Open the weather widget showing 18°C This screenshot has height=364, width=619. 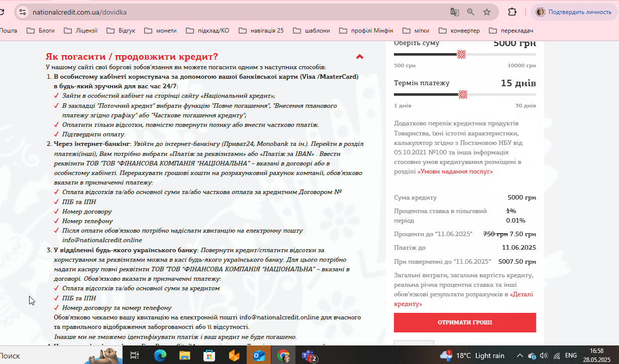[x=472, y=355]
